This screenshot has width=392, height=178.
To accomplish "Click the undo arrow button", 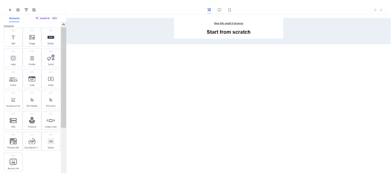I will [375, 10].
